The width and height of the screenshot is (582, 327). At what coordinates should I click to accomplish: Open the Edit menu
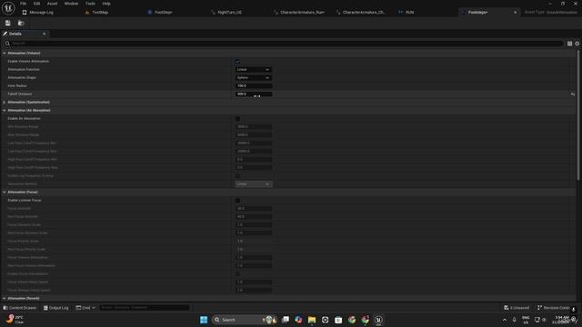[36, 4]
